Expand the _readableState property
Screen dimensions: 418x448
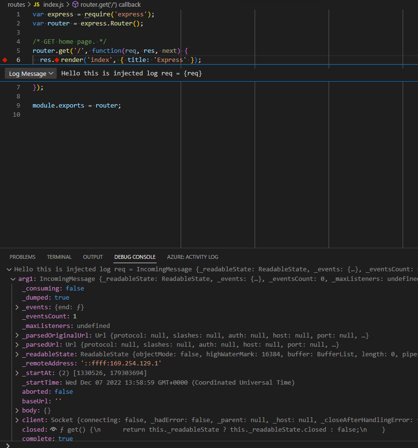click(17, 354)
